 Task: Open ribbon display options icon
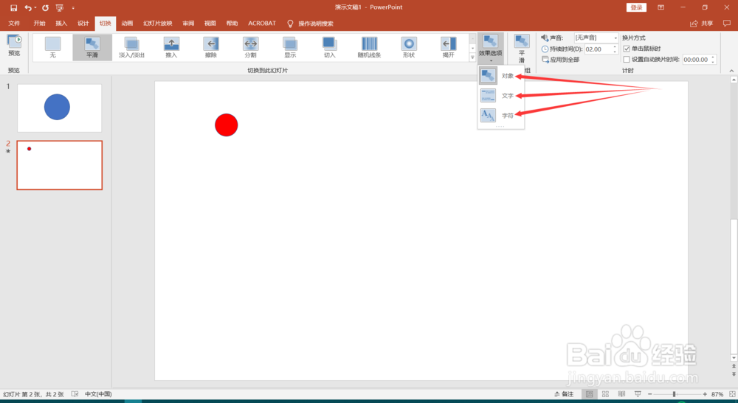[661, 7]
